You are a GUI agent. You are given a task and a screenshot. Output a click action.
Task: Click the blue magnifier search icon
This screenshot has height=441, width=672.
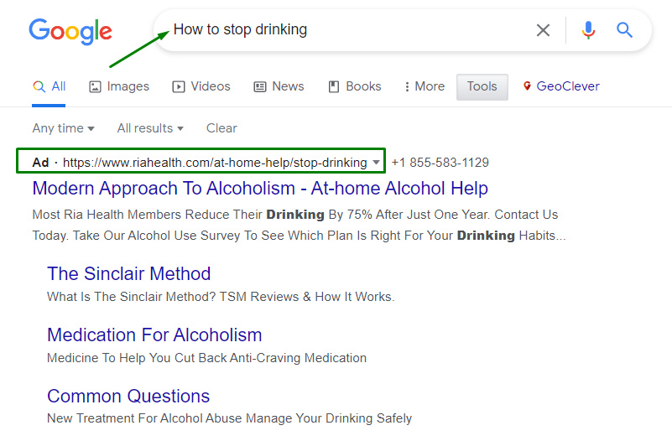624,30
